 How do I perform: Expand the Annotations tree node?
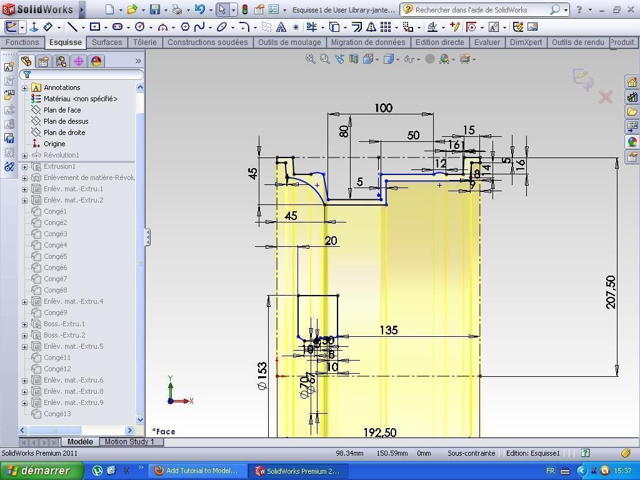tap(25, 88)
